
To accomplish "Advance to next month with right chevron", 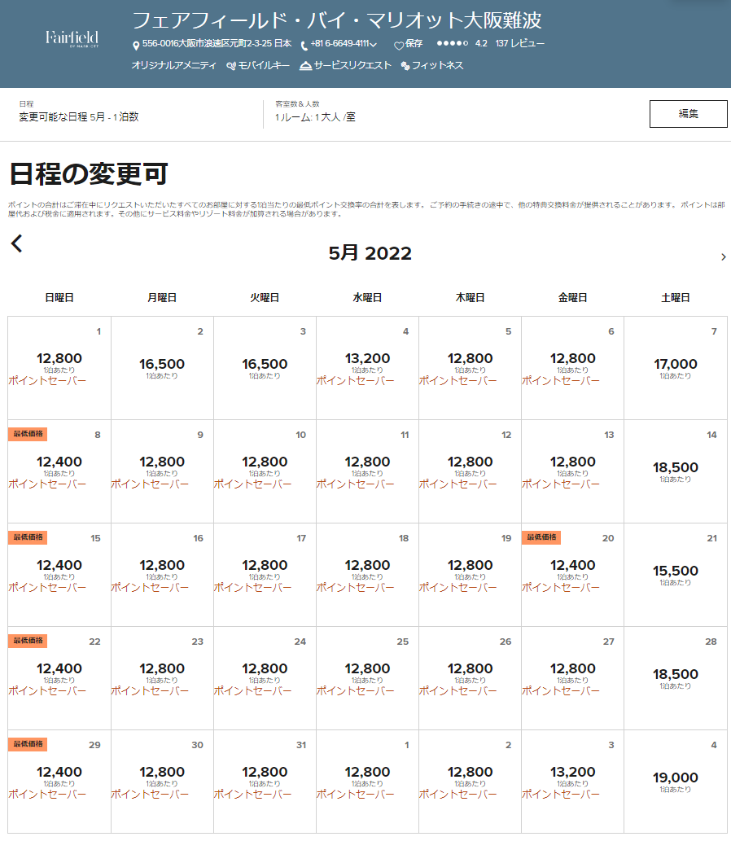I will point(723,257).
